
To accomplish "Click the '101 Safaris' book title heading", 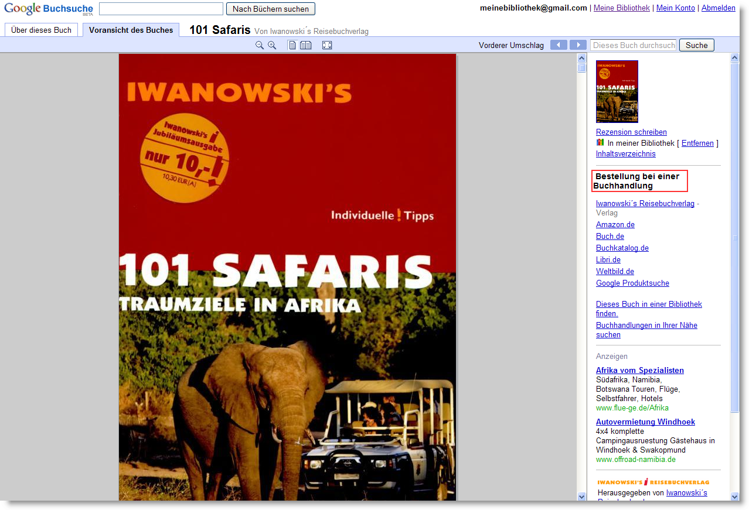I will [x=220, y=30].
